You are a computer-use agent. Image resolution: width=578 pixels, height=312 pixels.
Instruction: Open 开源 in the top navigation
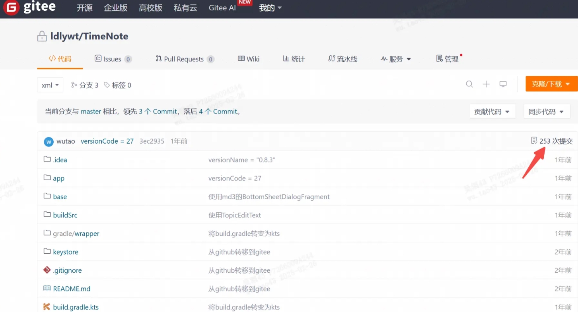click(x=84, y=8)
